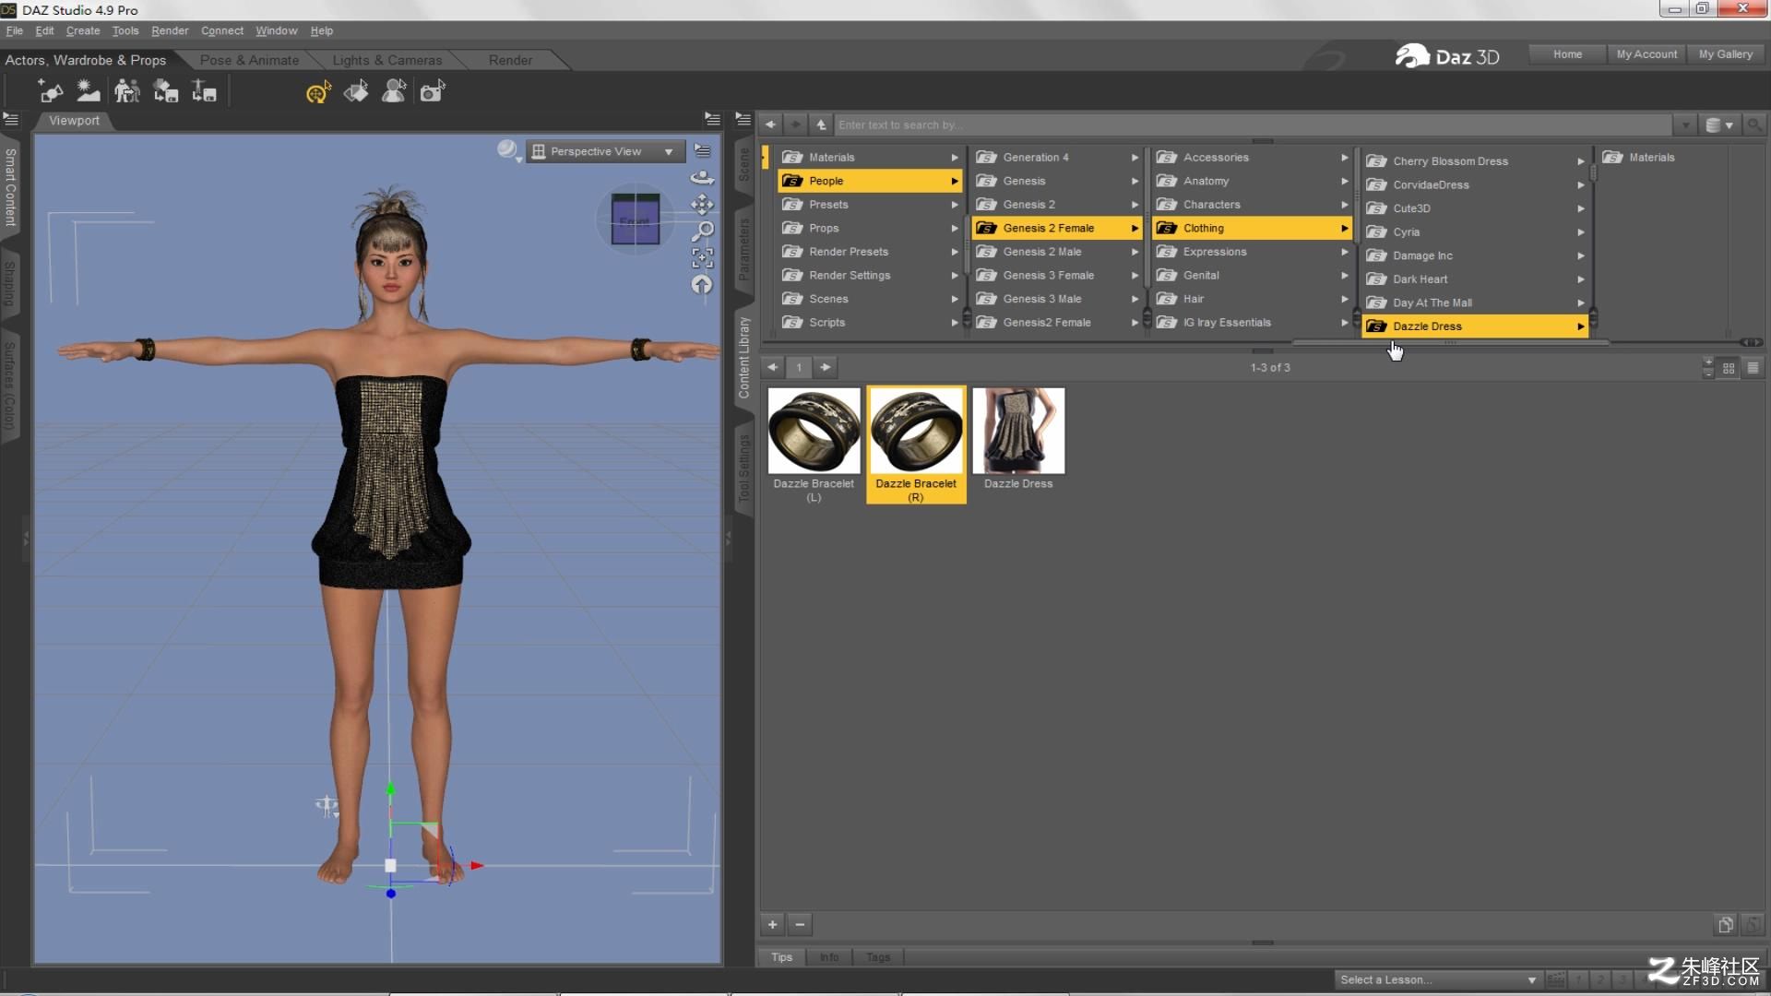The image size is (1771, 996).
Task: Click the Content Library up-level arrow
Action: (821, 125)
